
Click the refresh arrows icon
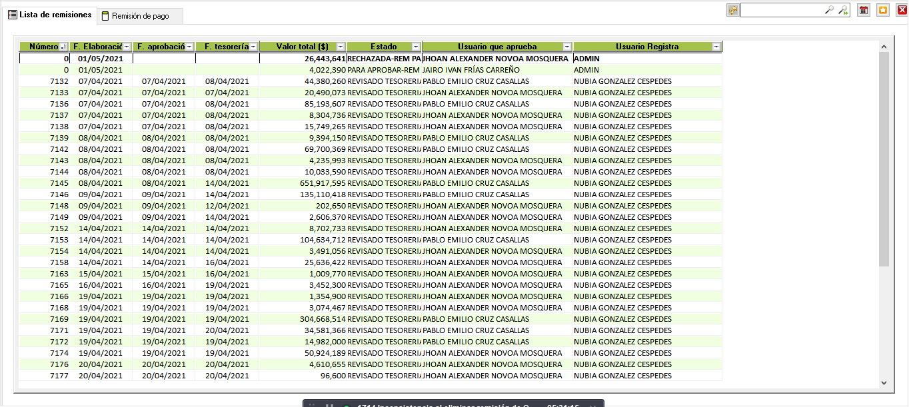click(x=732, y=10)
